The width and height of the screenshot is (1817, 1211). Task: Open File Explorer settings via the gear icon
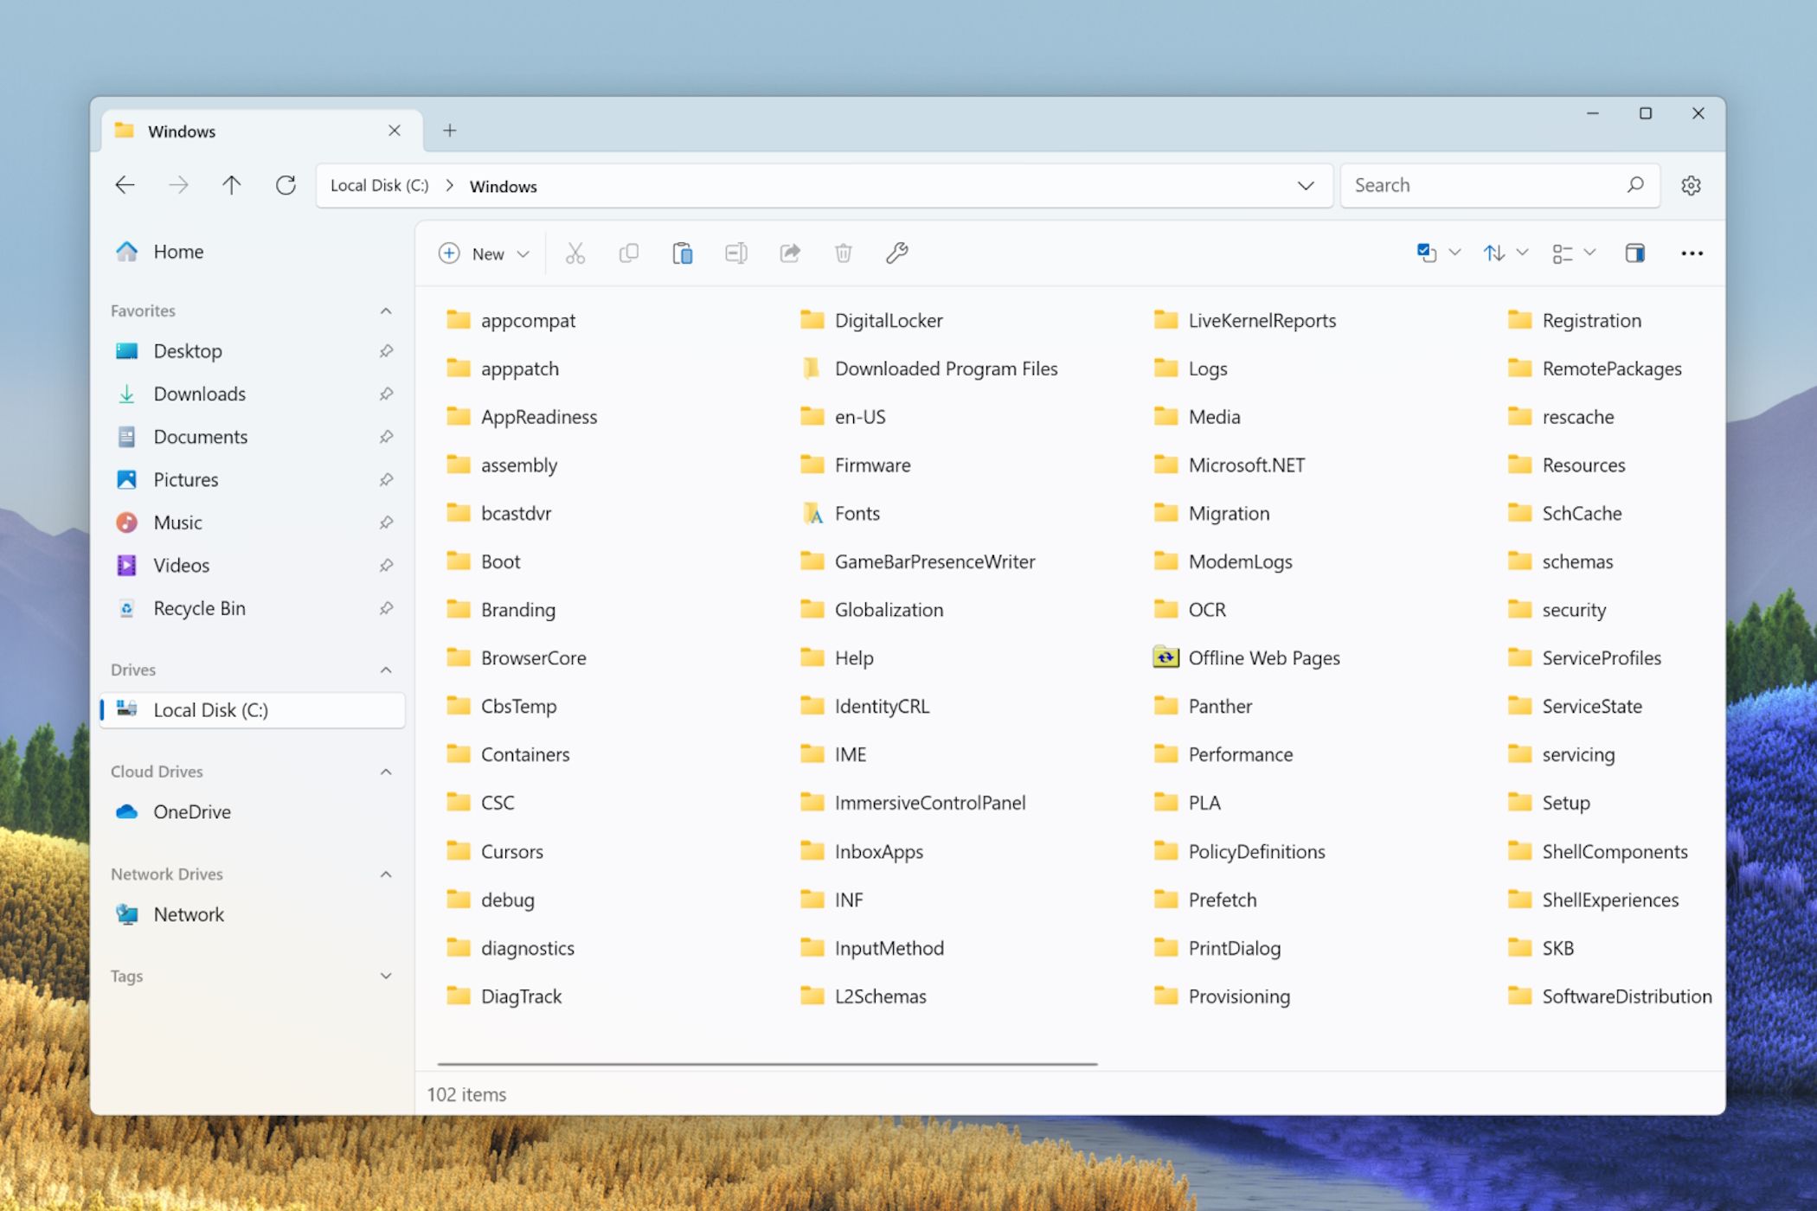[1692, 185]
